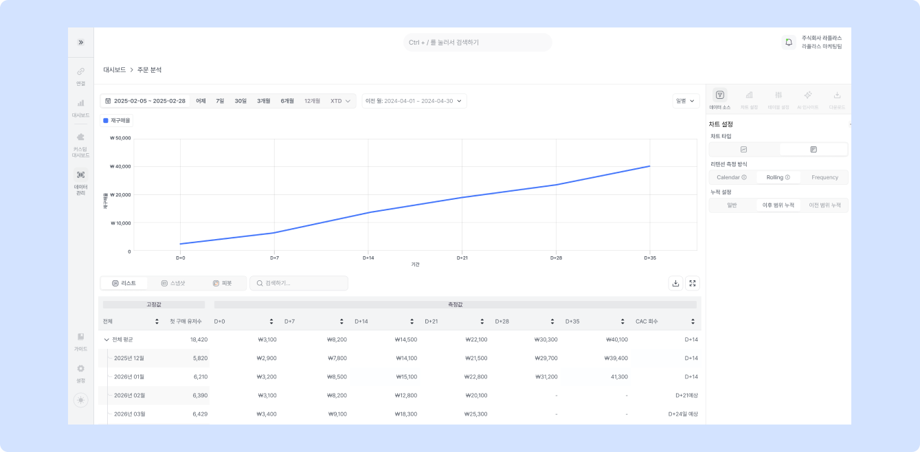Open the 이전 월 comparison period dropdown
The width and height of the screenshot is (920, 452).
(x=414, y=101)
